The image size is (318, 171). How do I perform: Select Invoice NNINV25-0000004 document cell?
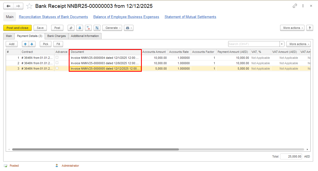click(x=105, y=58)
